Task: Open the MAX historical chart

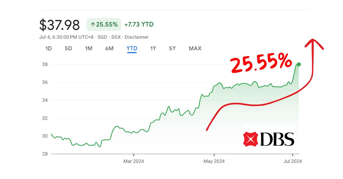Action: (195, 48)
